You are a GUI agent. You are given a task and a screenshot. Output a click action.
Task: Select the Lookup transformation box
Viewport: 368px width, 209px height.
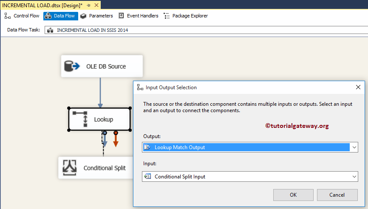99,119
